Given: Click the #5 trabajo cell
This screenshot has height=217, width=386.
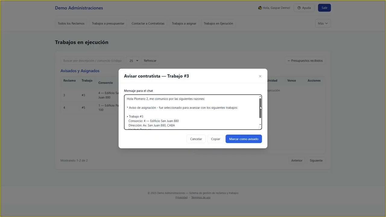Looking at the screenshot, I should [x=83, y=108].
